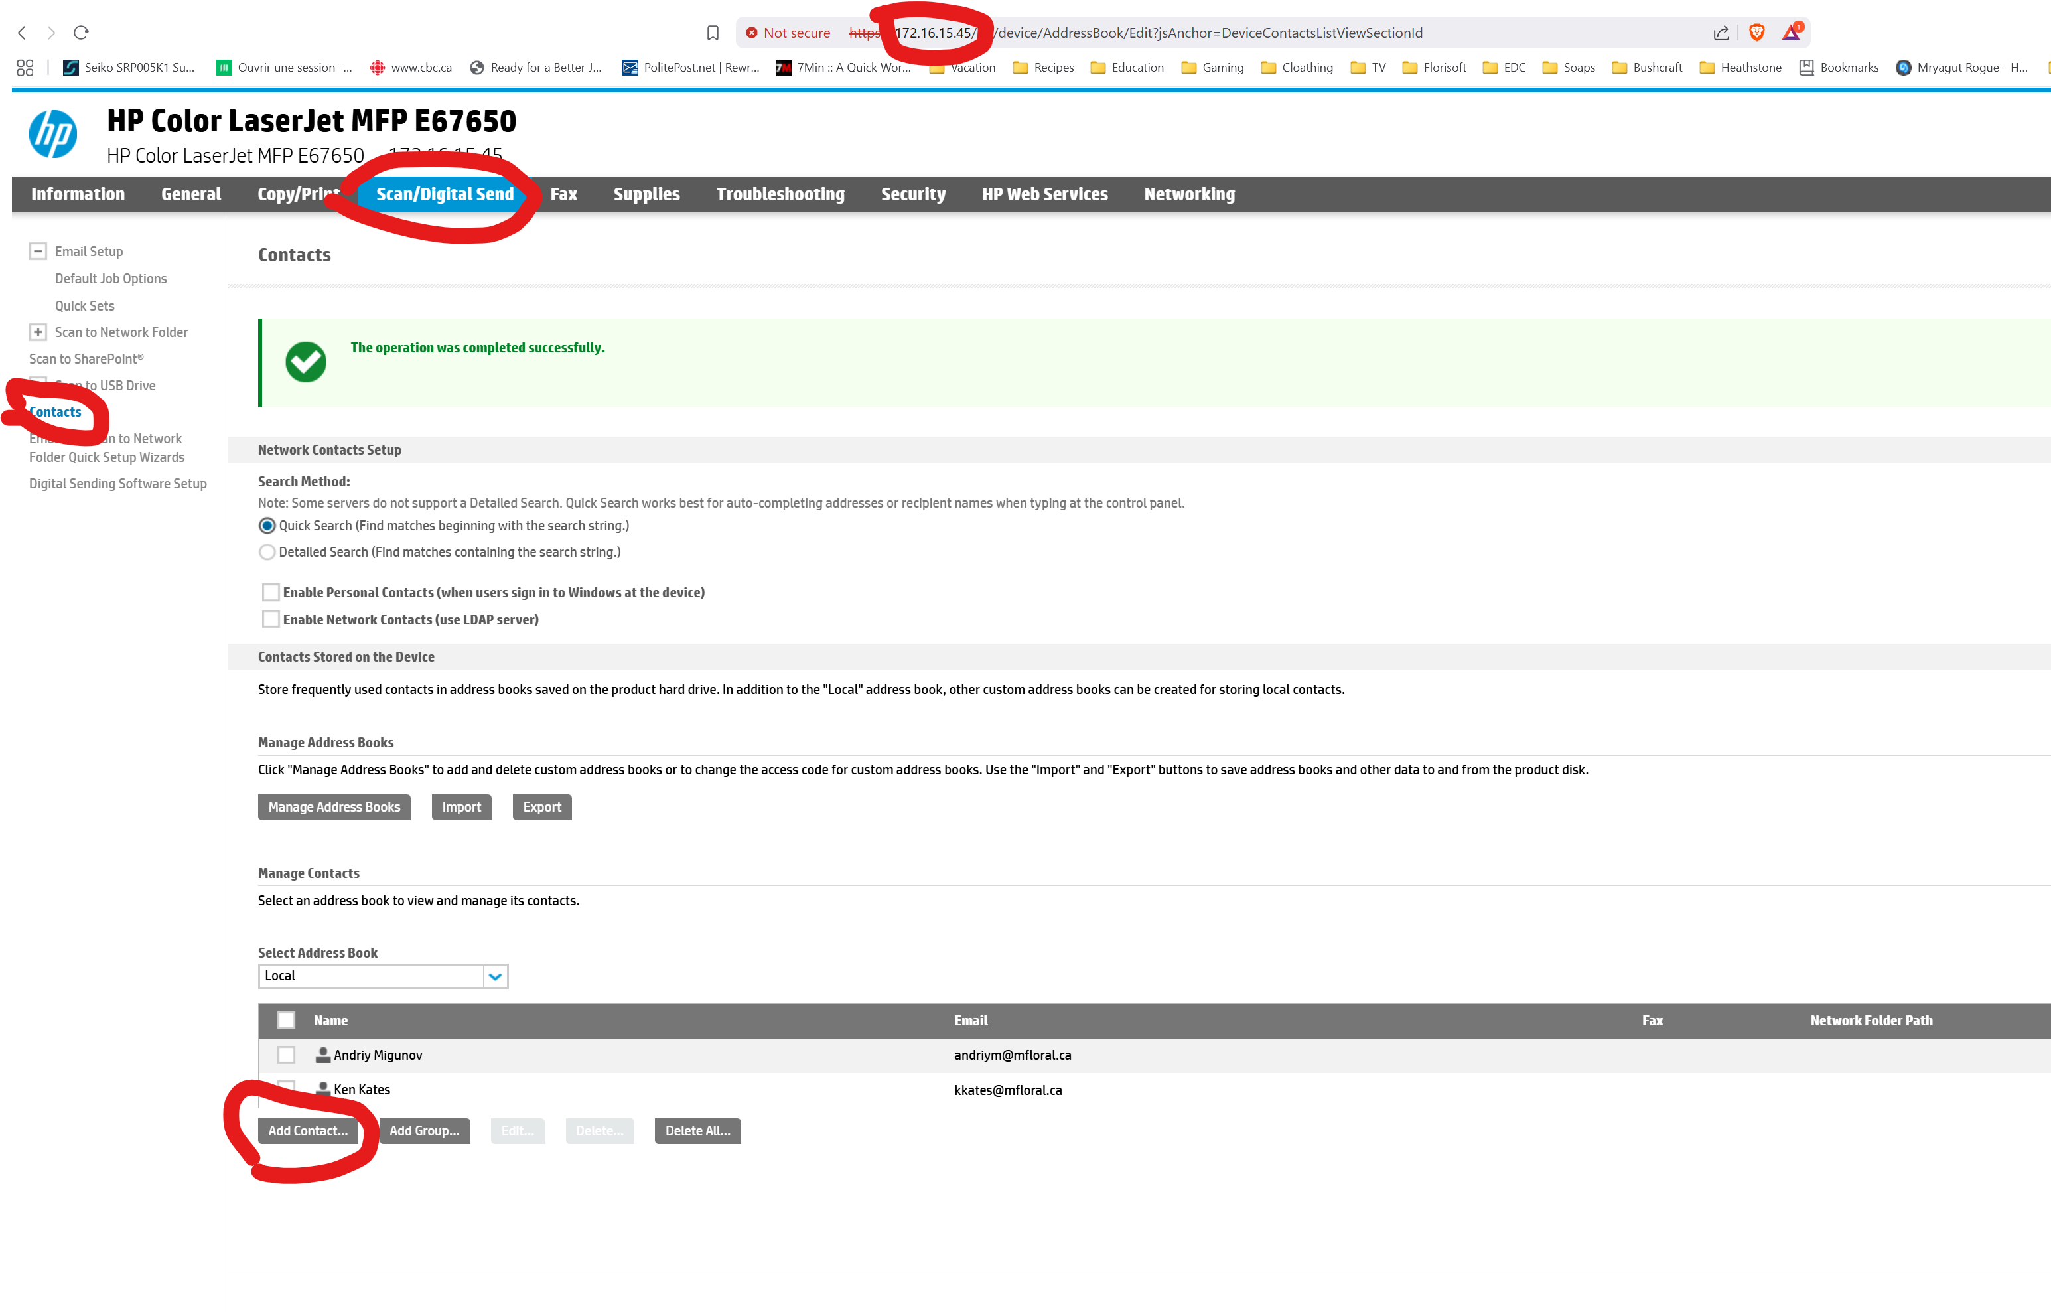Switch to the Networking tab
This screenshot has width=2051, height=1312.
tap(1189, 194)
